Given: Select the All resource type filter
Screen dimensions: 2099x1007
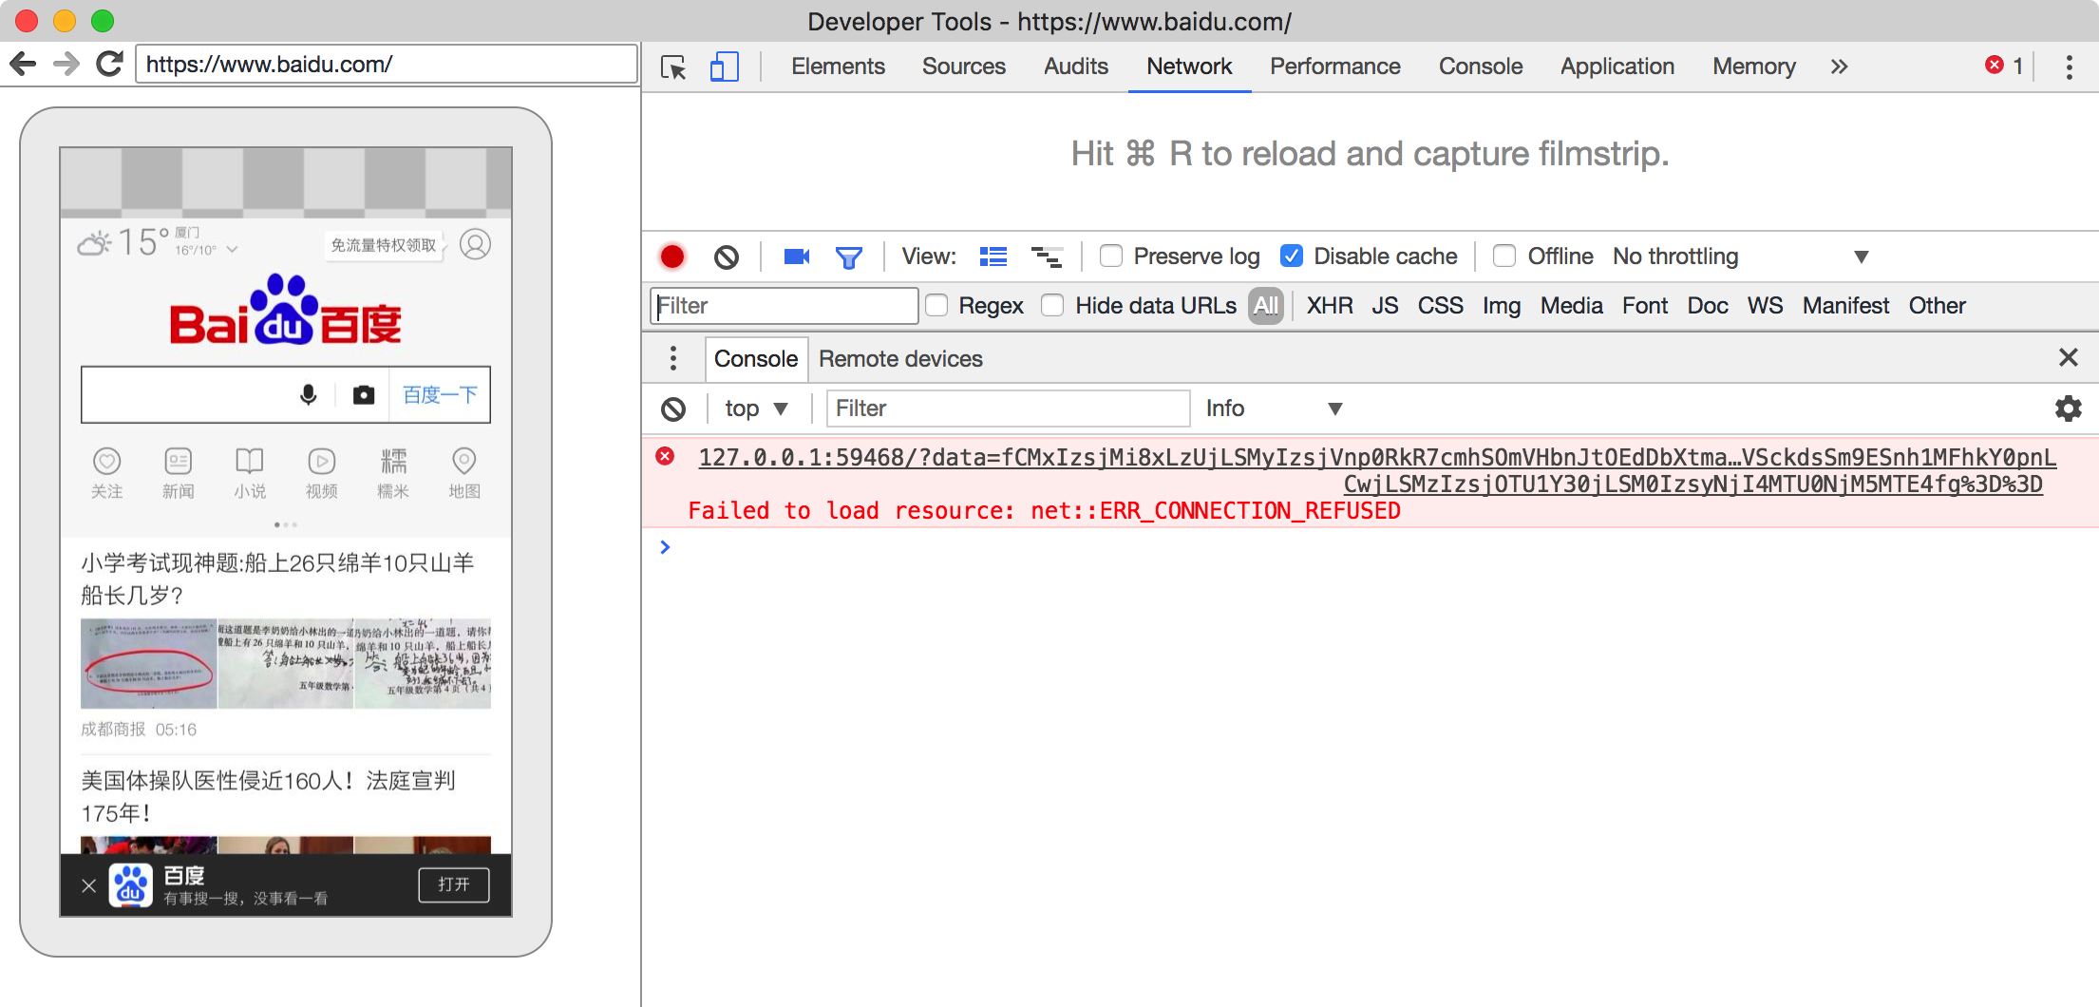Looking at the screenshot, I should [x=1266, y=306].
